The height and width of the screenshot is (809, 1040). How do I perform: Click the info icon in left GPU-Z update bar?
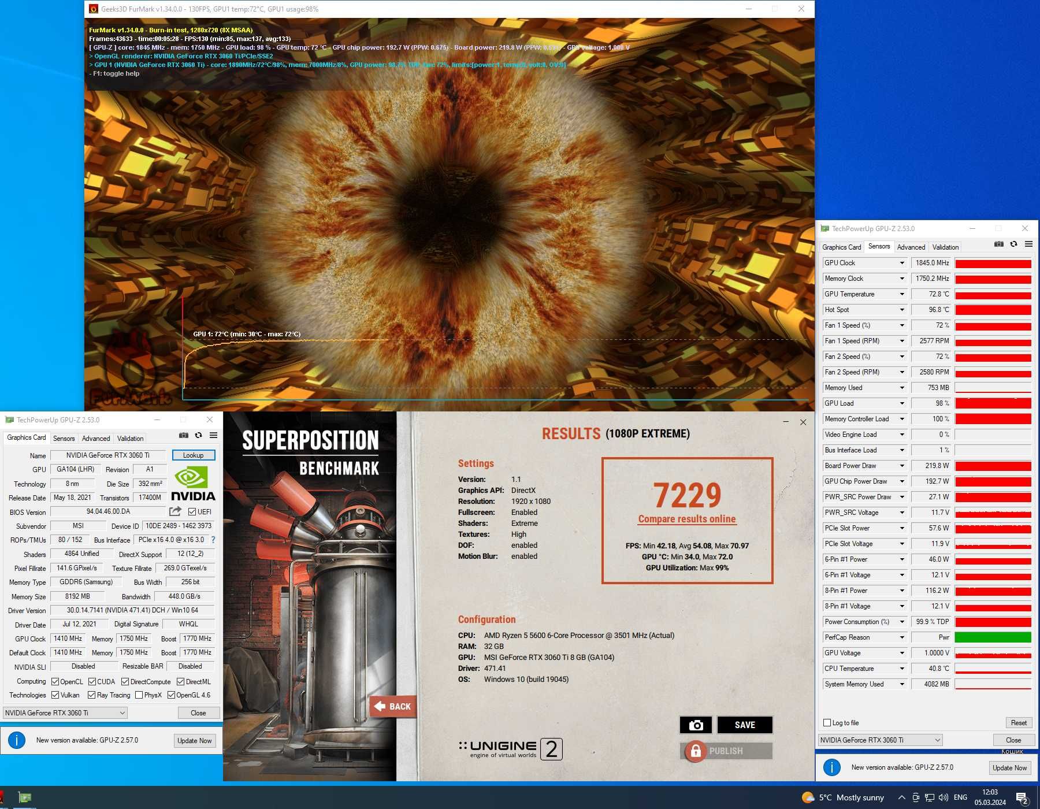tap(17, 740)
